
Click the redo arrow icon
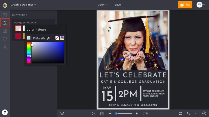click(x=196, y=113)
